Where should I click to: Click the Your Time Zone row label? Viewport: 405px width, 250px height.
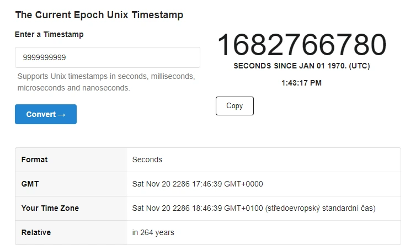click(x=50, y=208)
